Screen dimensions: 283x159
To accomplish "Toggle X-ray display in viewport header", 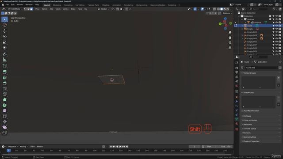I will pyautogui.click(x=214, y=9).
